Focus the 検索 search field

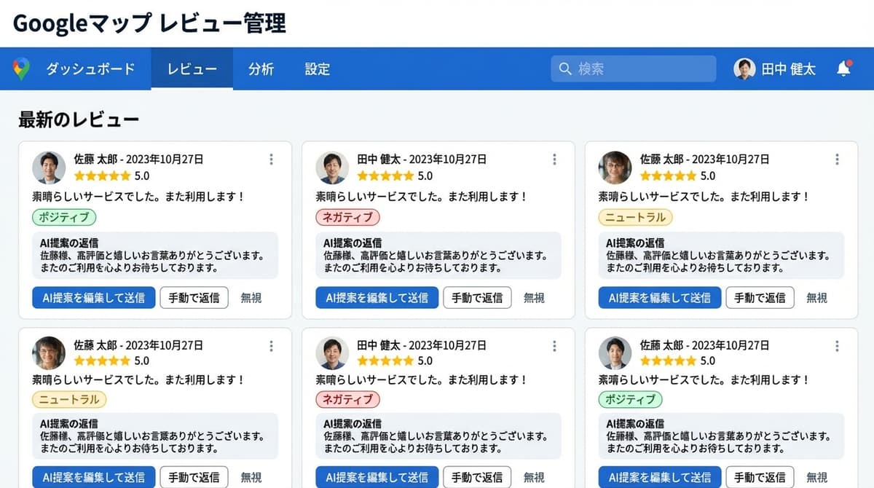click(634, 69)
